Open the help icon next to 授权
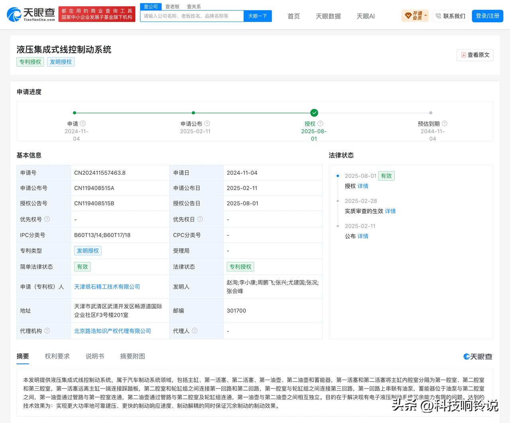This screenshot has width=510, height=423. tap(320, 124)
